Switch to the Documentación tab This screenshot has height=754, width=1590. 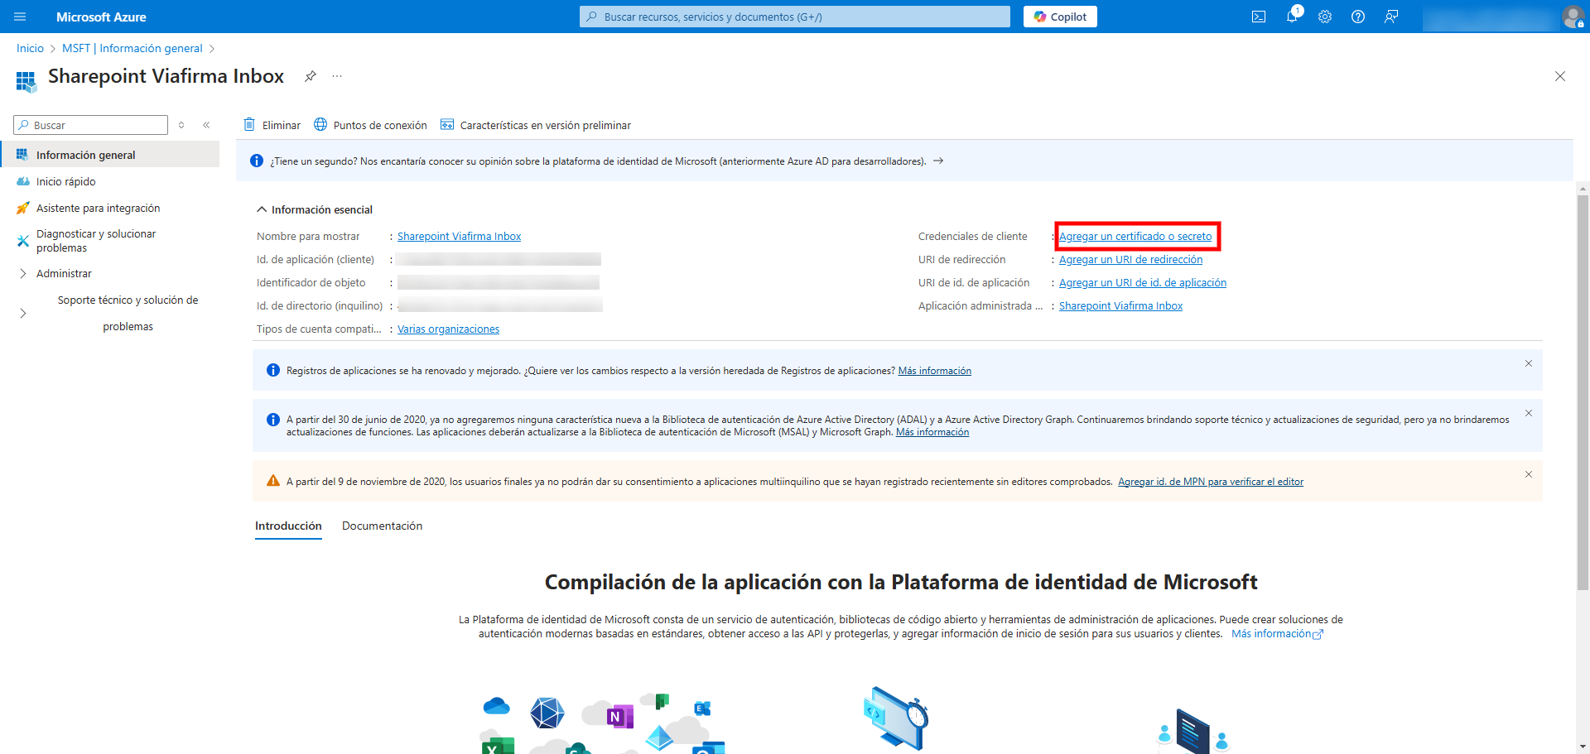coord(382,526)
